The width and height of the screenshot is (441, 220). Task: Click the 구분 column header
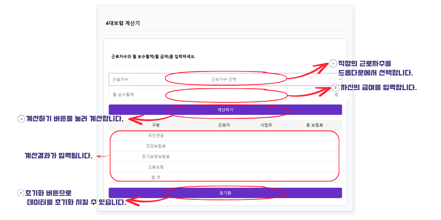click(156, 125)
